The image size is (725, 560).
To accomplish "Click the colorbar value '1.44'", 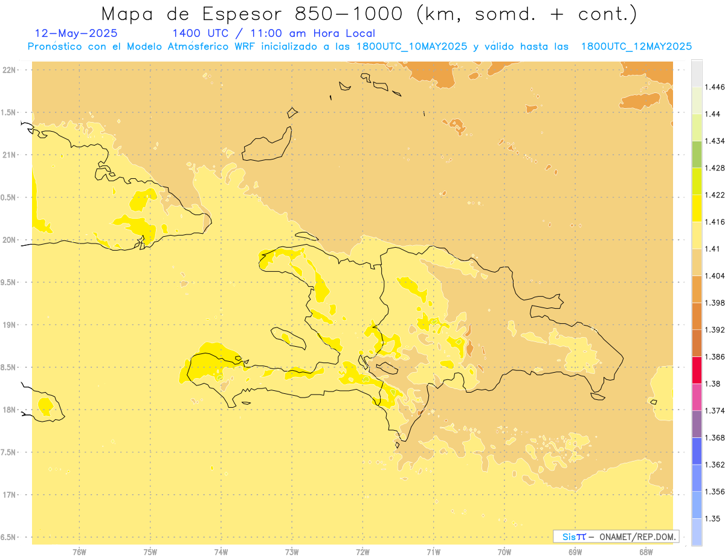I will [713, 114].
